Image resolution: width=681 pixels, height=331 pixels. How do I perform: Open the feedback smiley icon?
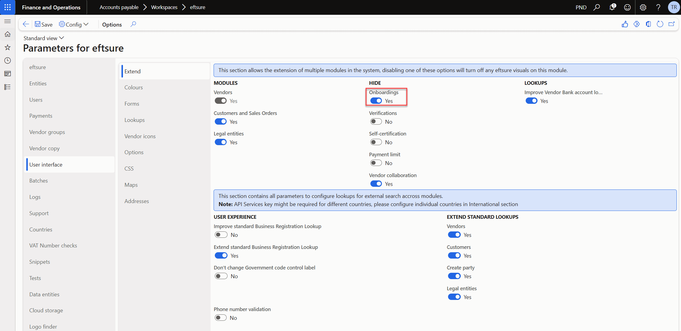[628, 7]
